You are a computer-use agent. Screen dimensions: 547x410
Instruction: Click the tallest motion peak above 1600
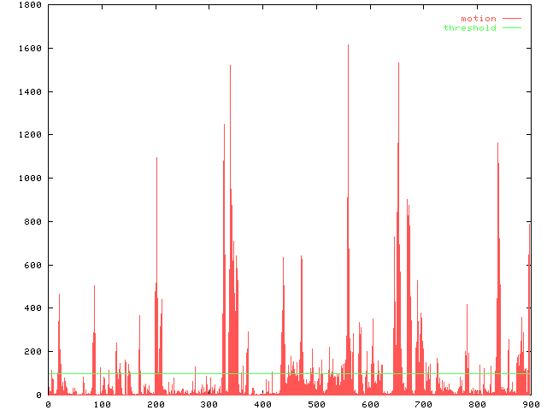click(x=348, y=46)
